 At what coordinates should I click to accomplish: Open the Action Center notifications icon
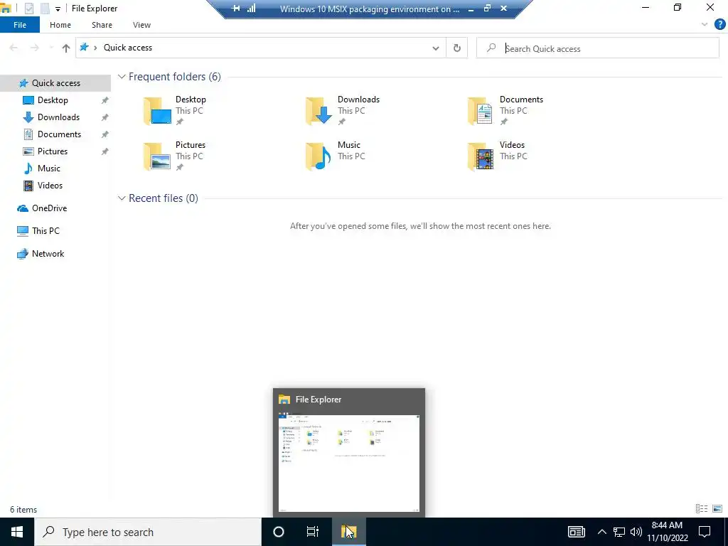pos(705,532)
